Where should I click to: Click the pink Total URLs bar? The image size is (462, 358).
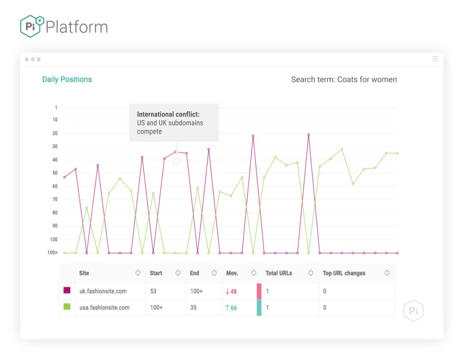259,291
